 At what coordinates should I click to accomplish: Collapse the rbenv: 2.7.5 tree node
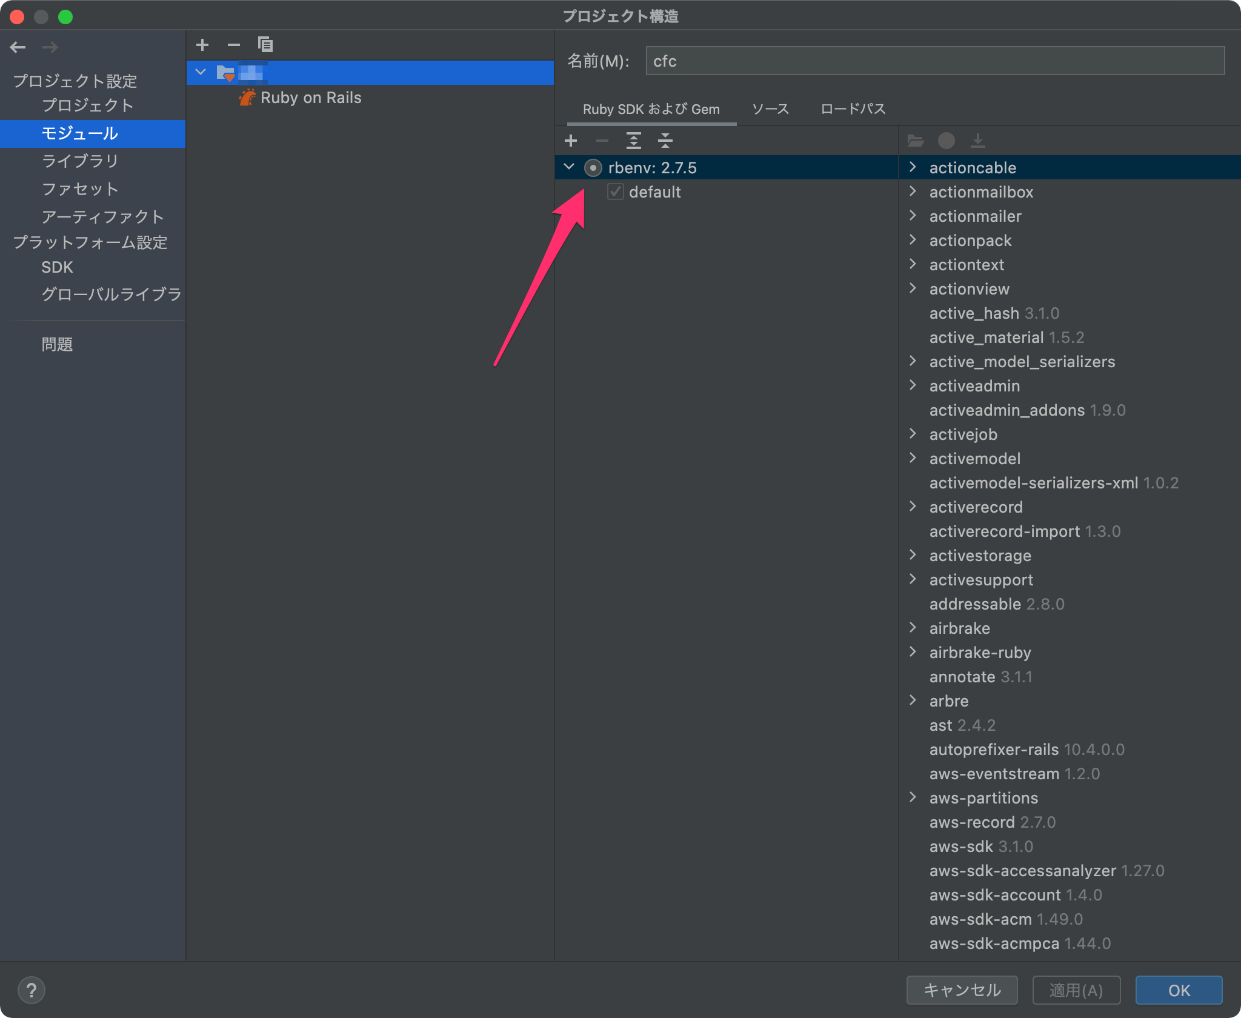click(569, 167)
